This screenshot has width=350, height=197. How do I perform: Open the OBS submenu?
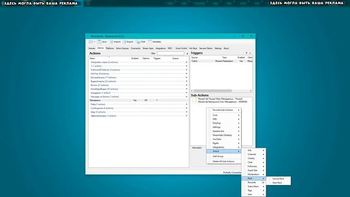point(224,119)
